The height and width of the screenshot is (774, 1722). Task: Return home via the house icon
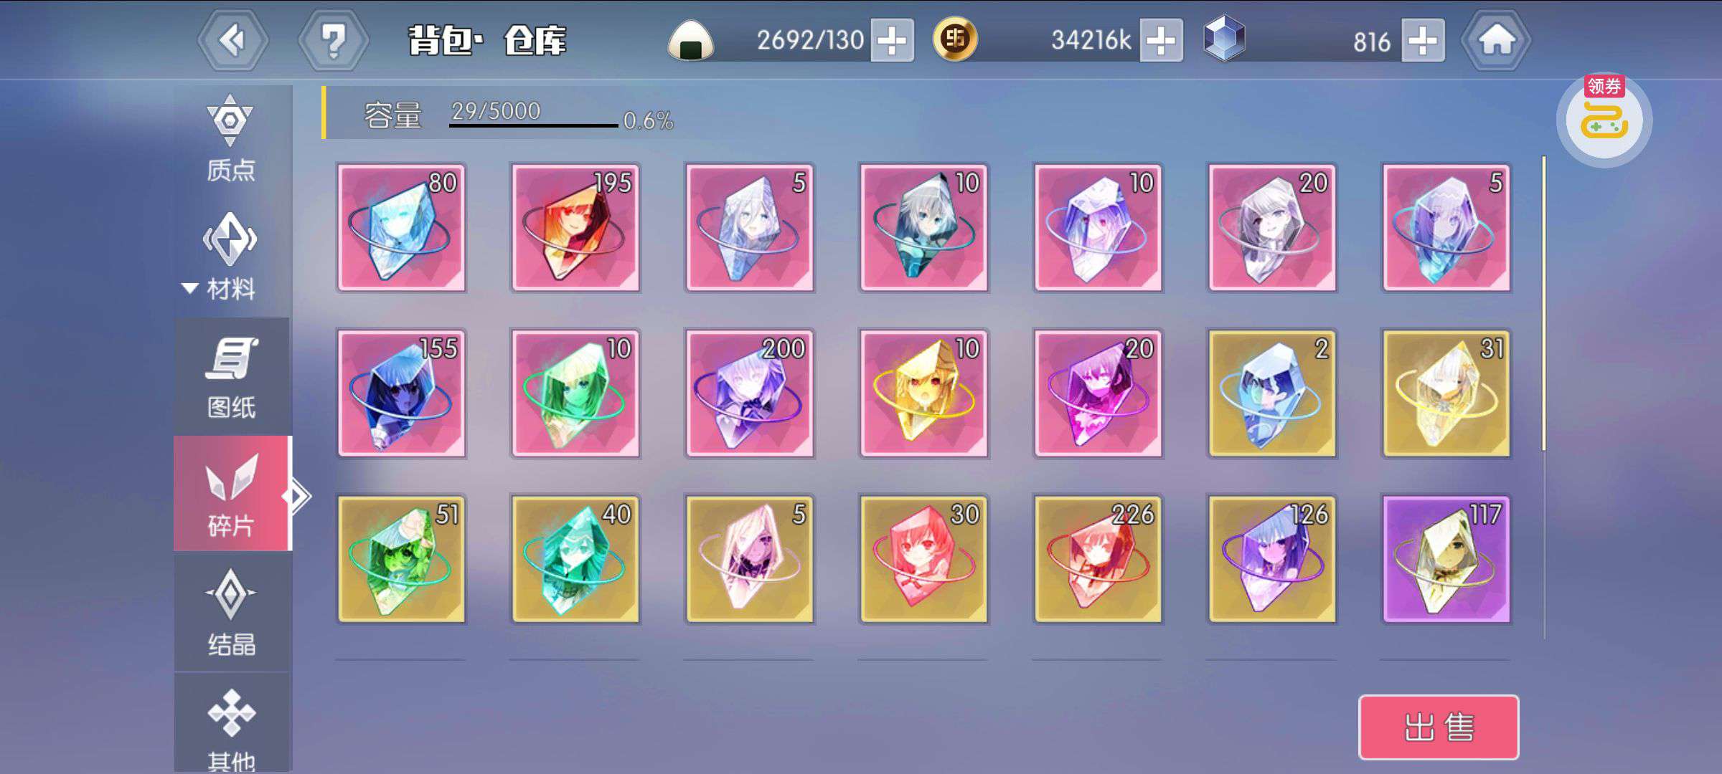tap(1496, 40)
